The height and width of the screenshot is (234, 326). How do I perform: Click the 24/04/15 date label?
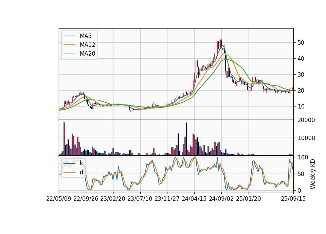194,199
